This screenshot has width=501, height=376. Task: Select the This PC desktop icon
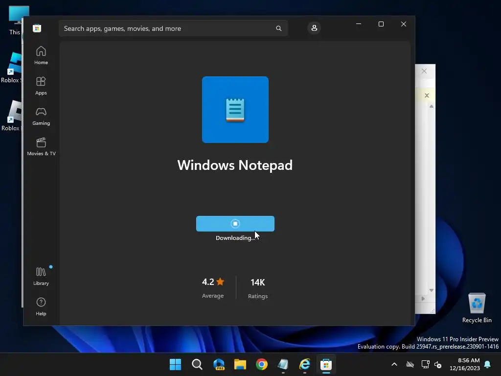click(15, 21)
